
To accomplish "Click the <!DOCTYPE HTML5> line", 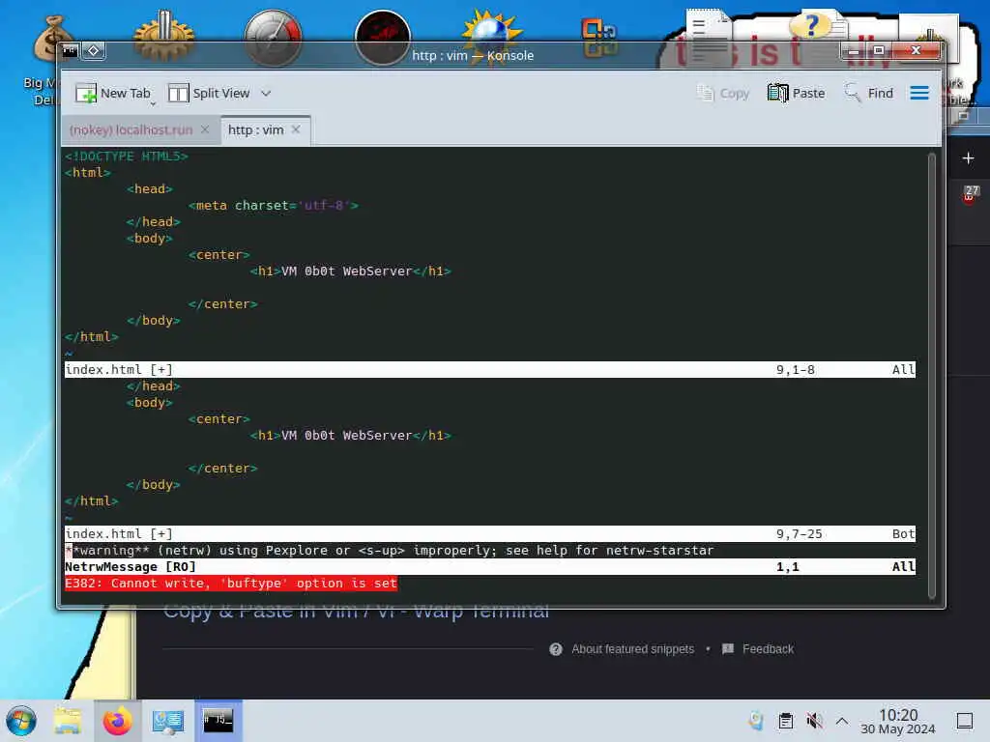I will [x=127, y=156].
